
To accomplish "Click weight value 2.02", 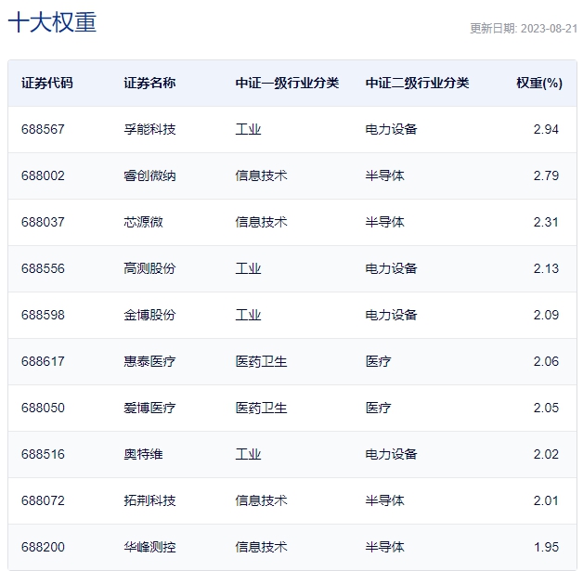I will coord(546,455).
